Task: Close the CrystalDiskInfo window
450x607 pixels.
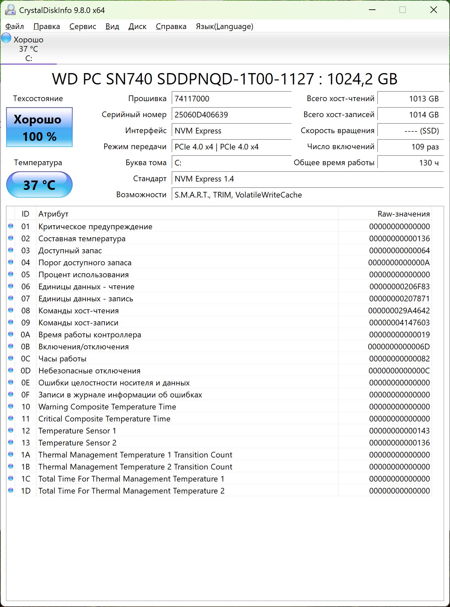Action: (x=433, y=10)
